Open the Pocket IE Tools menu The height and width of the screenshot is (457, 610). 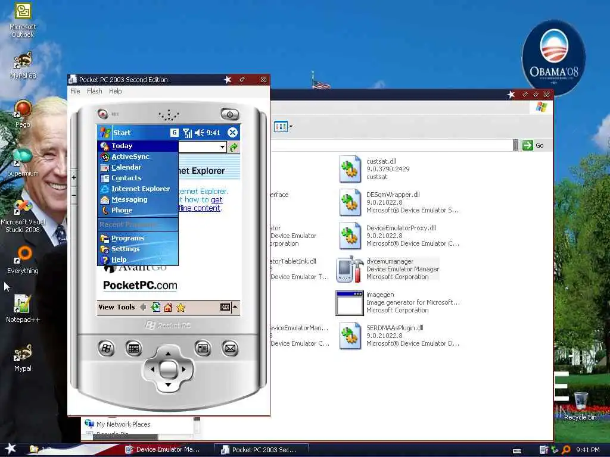click(125, 307)
